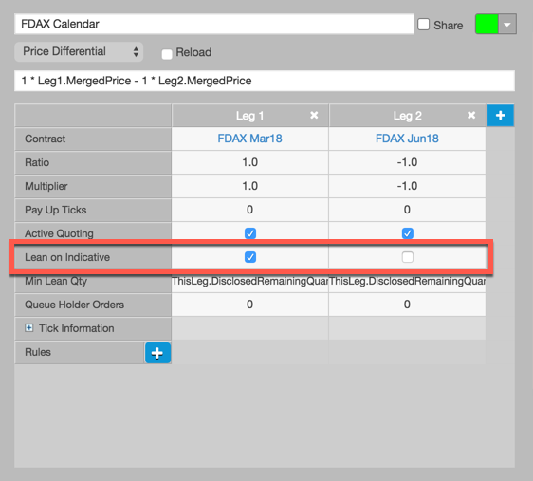Edit Leg 1 Min Lean Qty expression
This screenshot has width=533, height=481.
tap(249, 281)
